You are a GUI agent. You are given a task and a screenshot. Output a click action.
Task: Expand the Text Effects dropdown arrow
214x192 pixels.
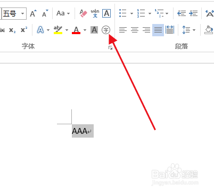(x=48, y=30)
